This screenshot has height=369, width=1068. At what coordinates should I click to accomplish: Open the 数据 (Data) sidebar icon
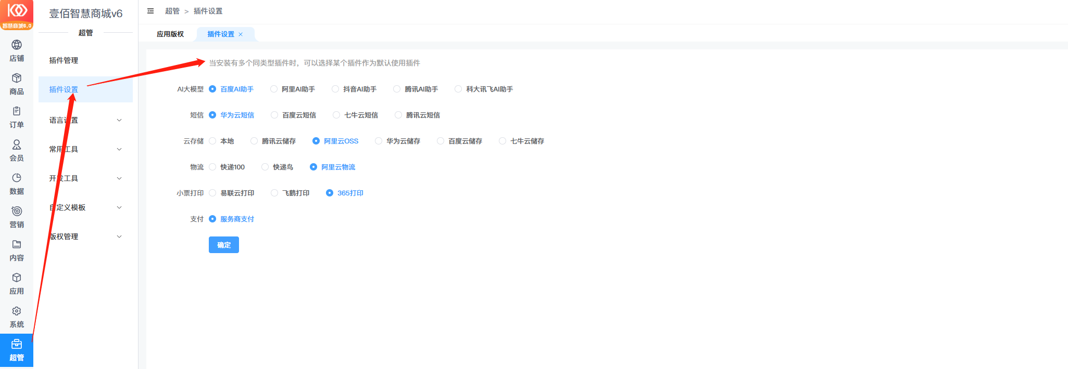pos(17,184)
